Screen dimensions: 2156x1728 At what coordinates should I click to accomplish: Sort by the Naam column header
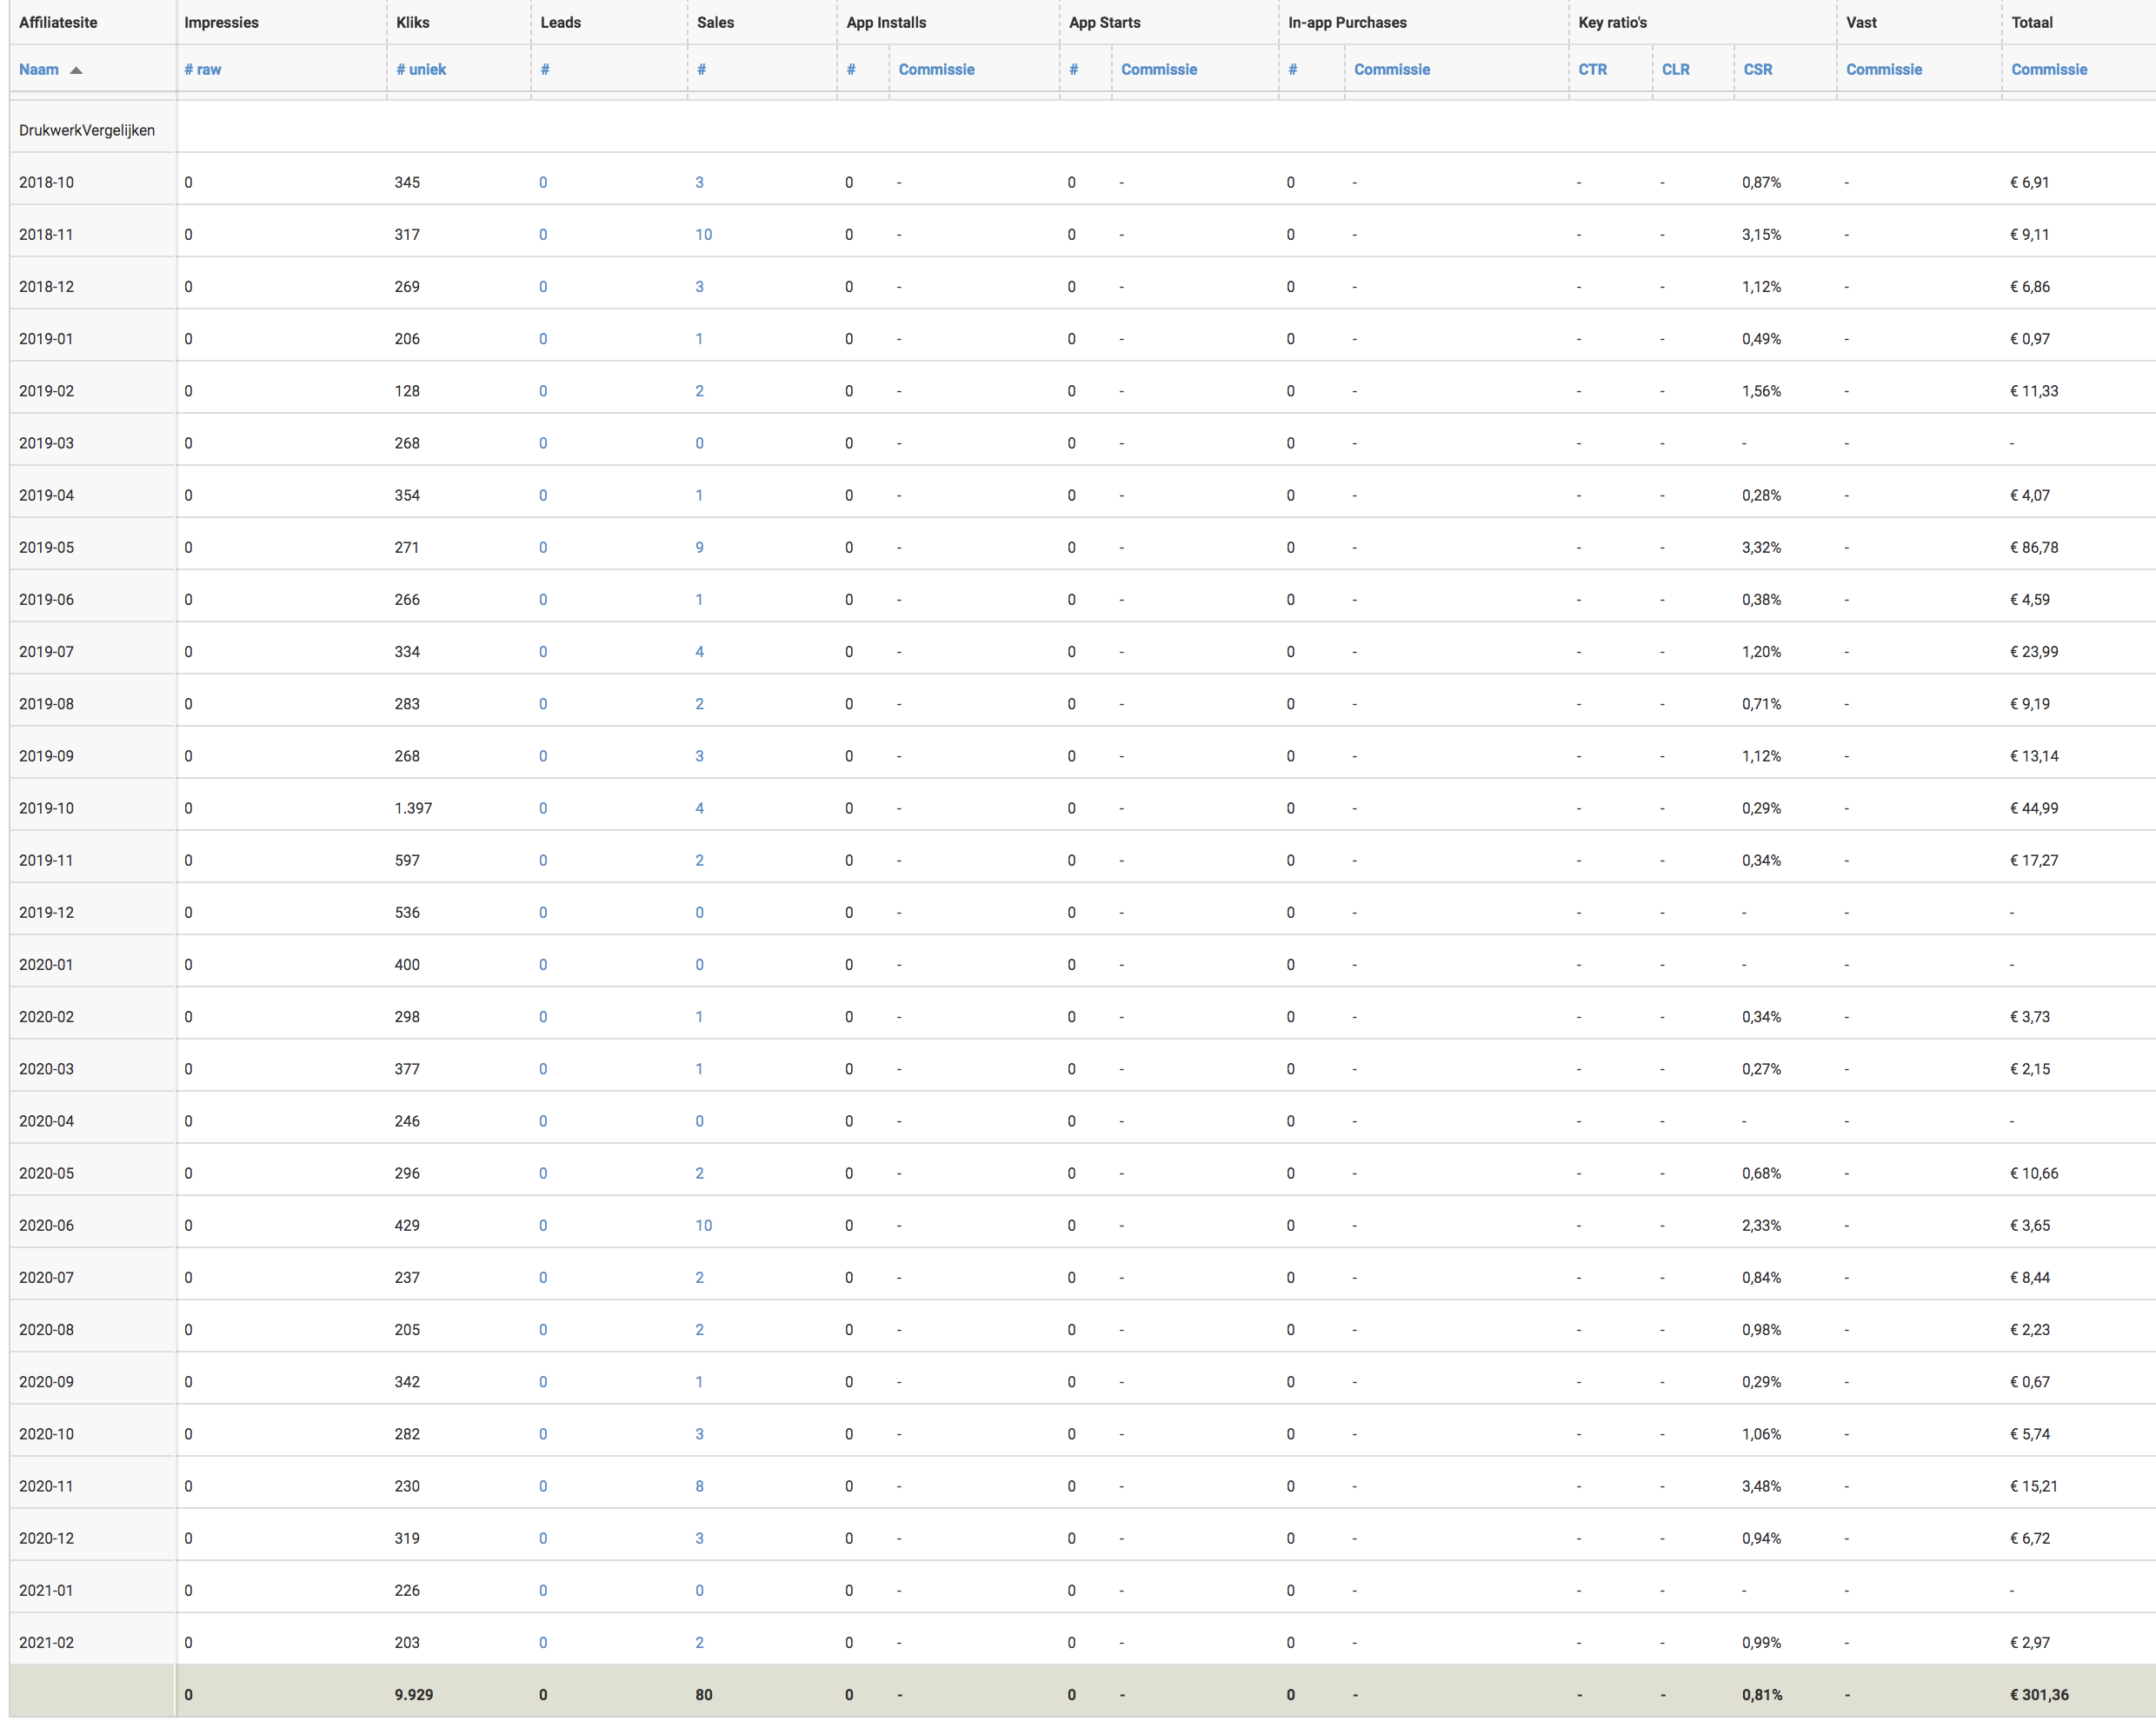pyautogui.click(x=39, y=69)
